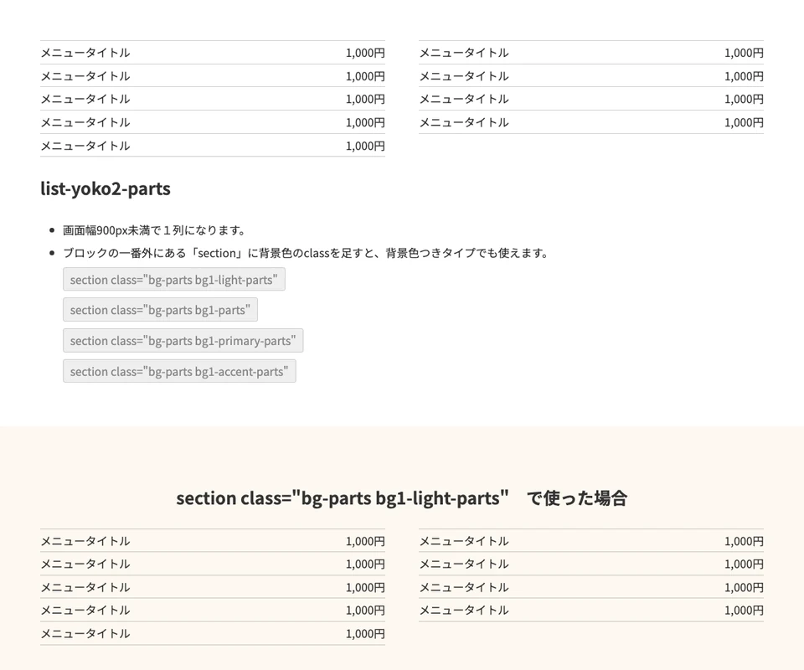This screenshot has width=804, height=670.
Task: Click the section heading ending in で使った場合
Action: tap(401, 498)
